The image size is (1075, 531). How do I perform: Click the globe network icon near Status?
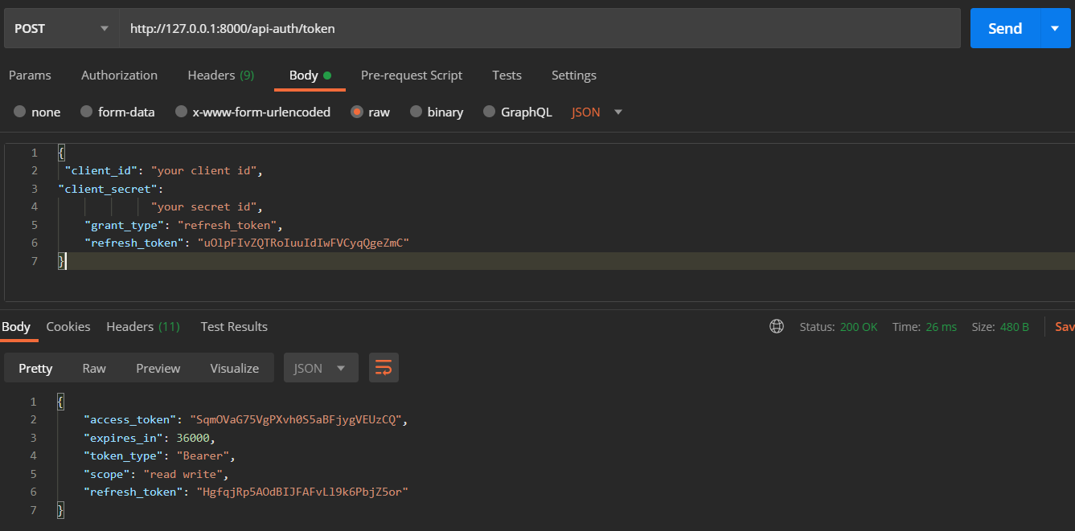777,326
